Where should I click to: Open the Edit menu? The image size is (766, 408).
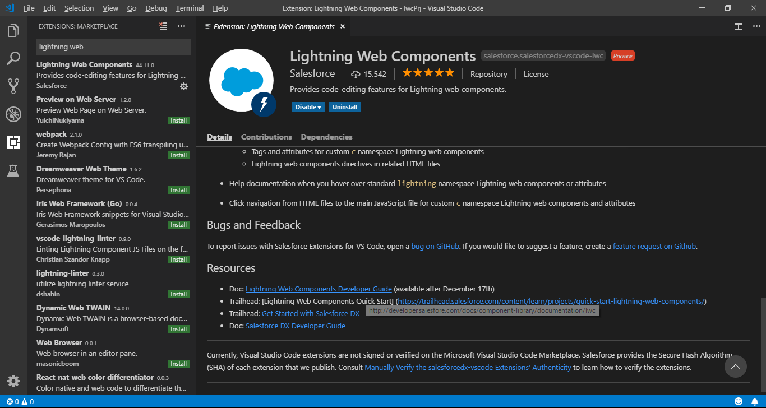pos(49,8)
